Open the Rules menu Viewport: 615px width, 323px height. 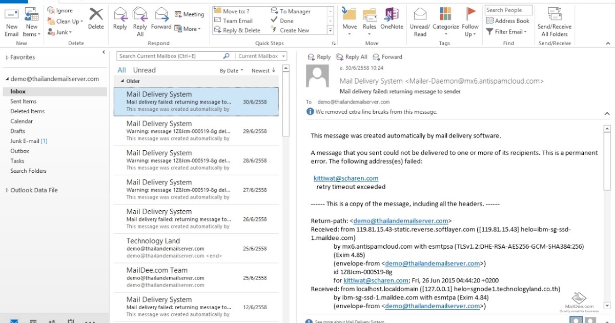370,23
